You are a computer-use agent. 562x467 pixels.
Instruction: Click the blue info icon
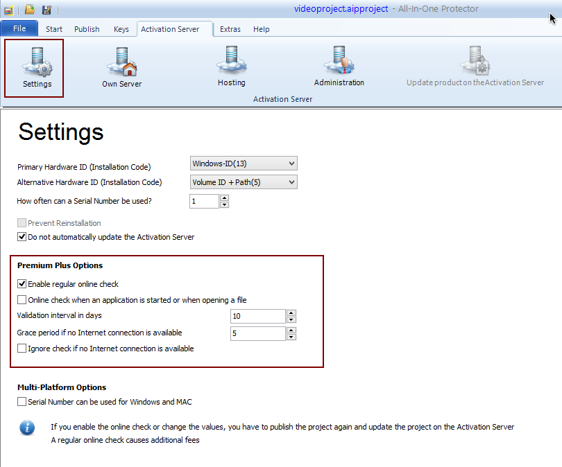(27, 428)
